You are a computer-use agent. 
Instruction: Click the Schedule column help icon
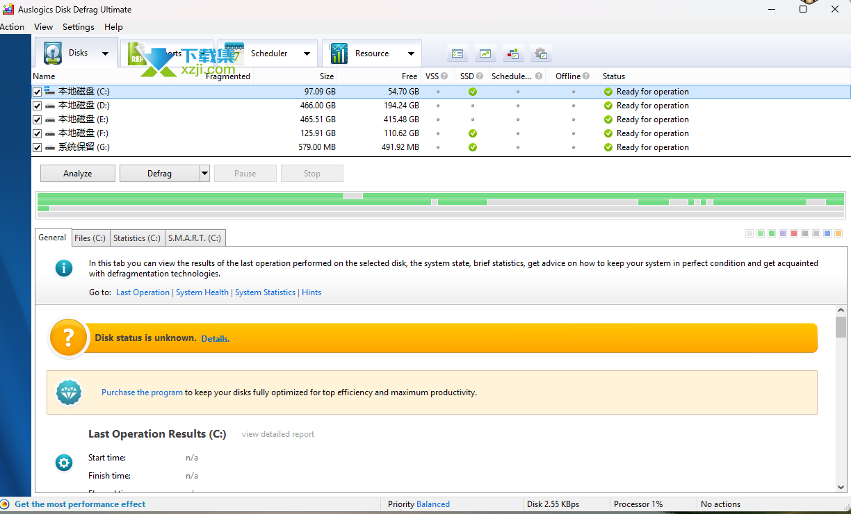(x=539, y=76)
